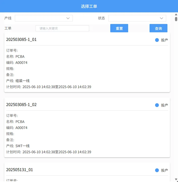
Task: Select work order 202505131_01 title
Action: click(19, 170)
